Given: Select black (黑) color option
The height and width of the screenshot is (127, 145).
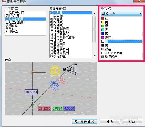Looking at the screenshot, I should 121,45.
